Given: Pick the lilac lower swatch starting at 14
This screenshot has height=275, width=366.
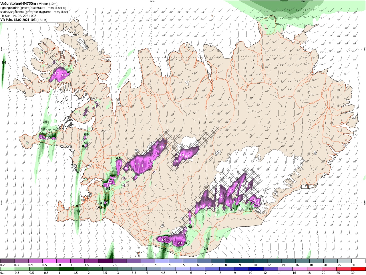Looking at the screenshot, I should point(285,269).
